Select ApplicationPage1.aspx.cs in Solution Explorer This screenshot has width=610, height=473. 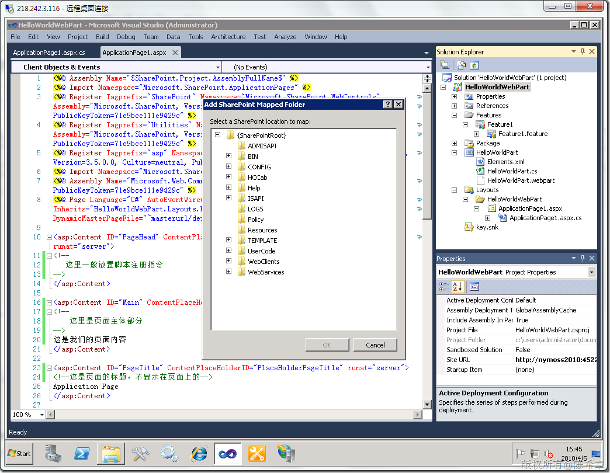[x=545, y=218]
